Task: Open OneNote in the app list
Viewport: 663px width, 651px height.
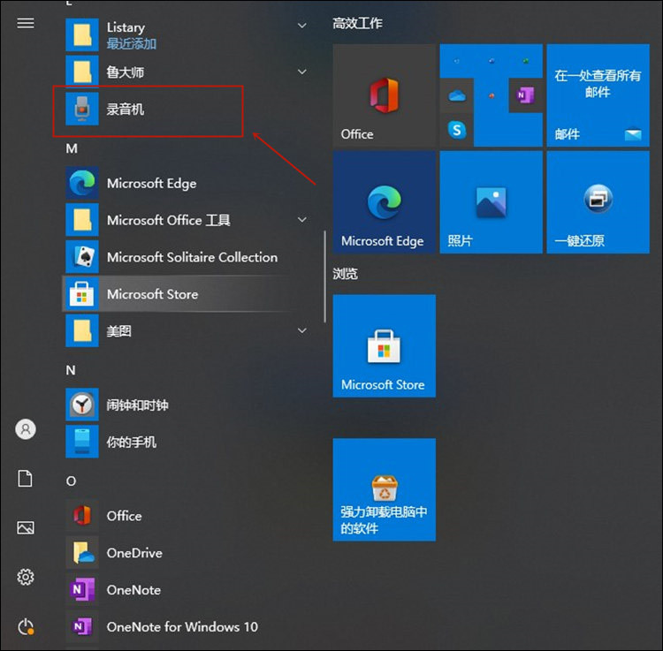Action: (185, 590)
